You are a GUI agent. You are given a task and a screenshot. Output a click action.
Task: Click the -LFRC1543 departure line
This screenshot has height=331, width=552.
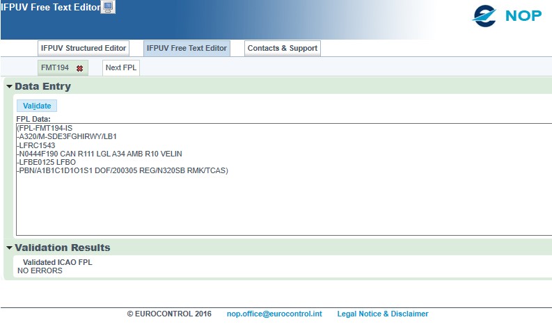point(36,145)
